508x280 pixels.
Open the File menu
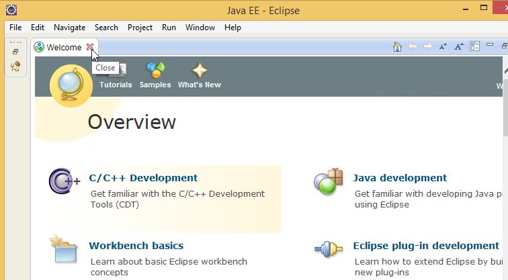click(15, 28)
